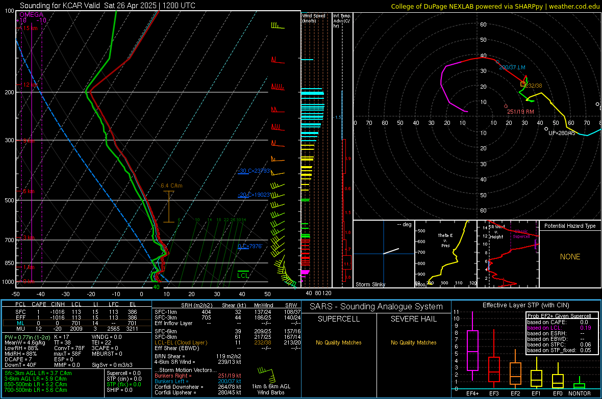Click the LCL-EL (Cloud Layer) row
Screen dimensions: 602x399
coord(228,342)
